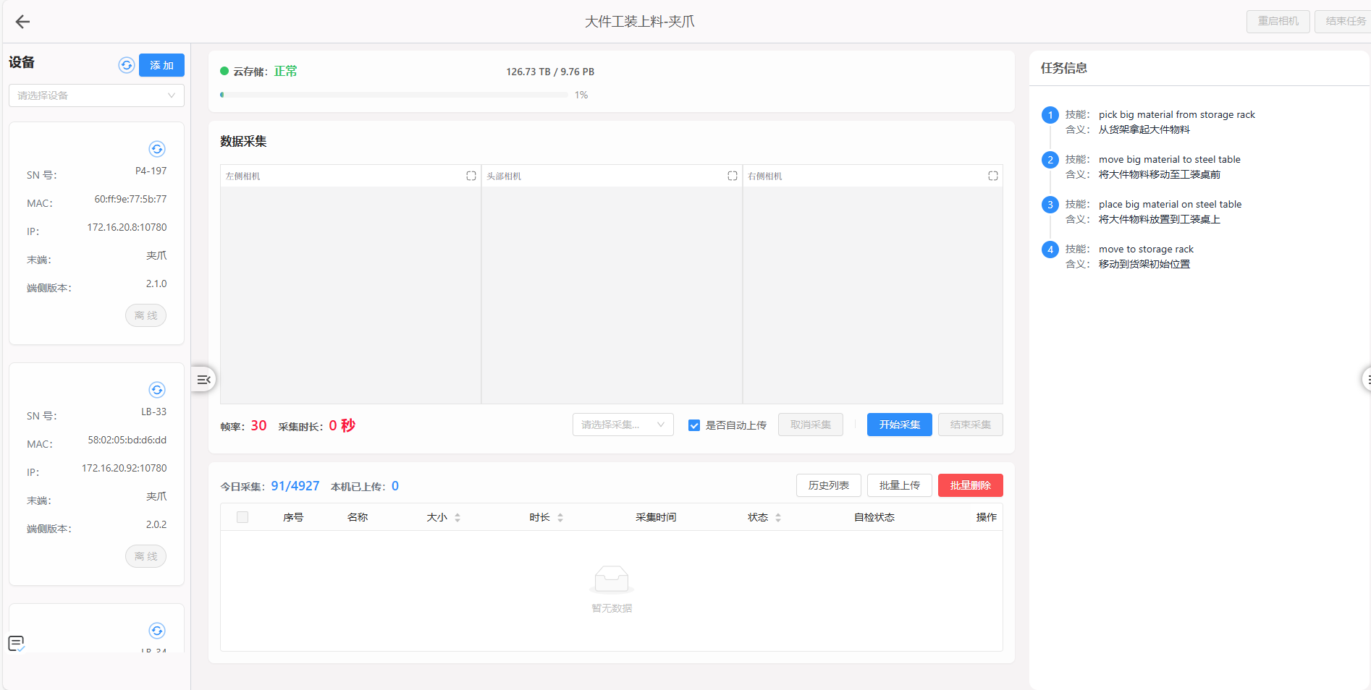This screenshot has width=1371, height=690.
Task: Open the 请选择设备 dropdown
Action: tap(96, 95)
